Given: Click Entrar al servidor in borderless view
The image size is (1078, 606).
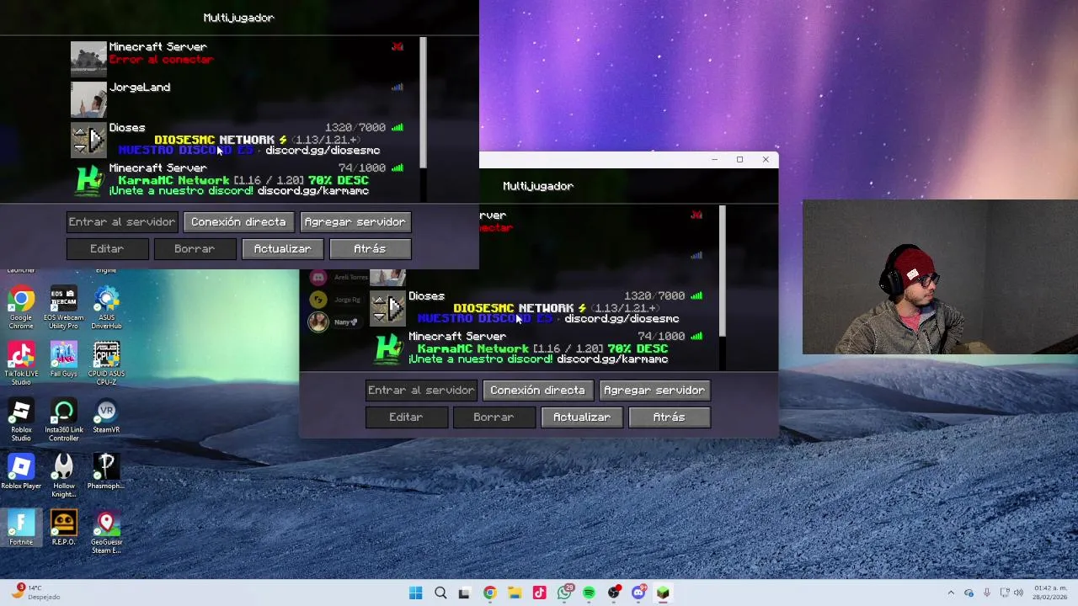Looking at the screenshot, I should click(122, 221).
